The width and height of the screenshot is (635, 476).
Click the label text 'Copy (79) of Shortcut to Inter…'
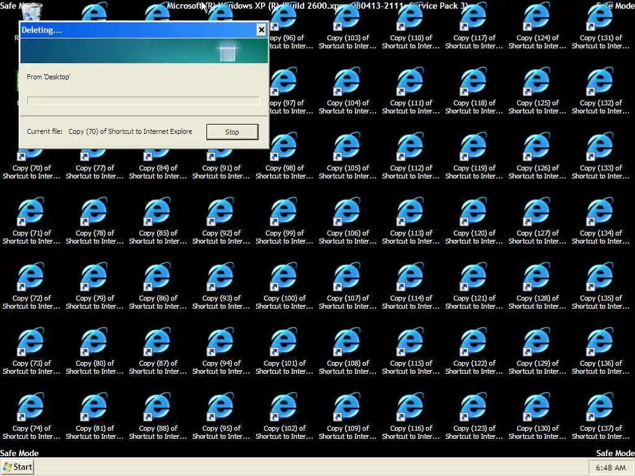tap(94, 302)
